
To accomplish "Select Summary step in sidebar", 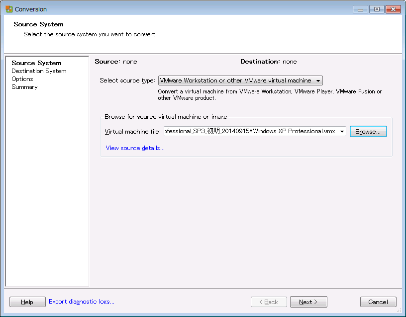I will tap(24, 87).
